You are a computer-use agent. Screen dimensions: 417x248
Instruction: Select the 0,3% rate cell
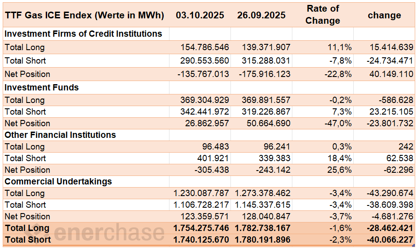342,146
